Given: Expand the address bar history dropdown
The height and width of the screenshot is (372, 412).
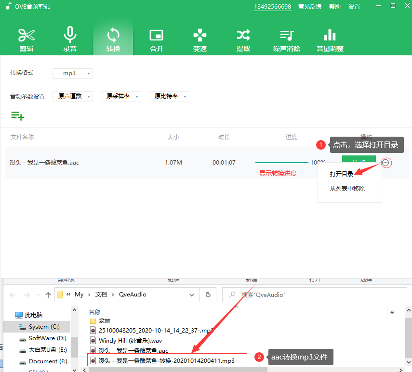Looking at the screenshot, I should [192, 295].
